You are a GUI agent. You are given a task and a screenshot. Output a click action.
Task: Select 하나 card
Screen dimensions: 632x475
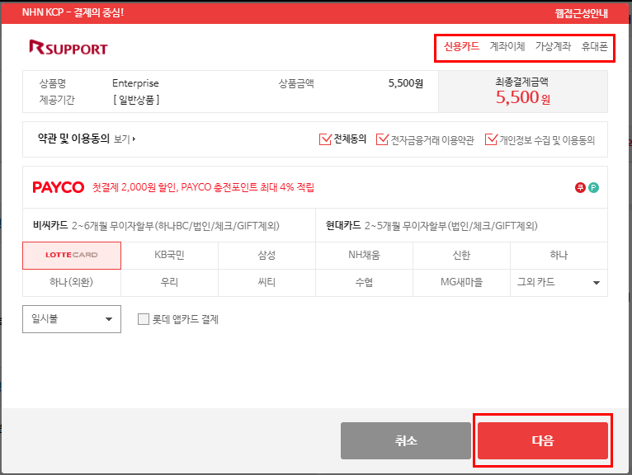(559, 256)
